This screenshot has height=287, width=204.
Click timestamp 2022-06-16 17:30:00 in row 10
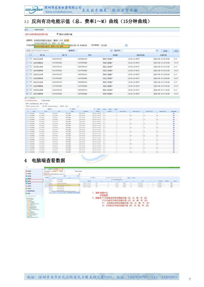point(162,94)
